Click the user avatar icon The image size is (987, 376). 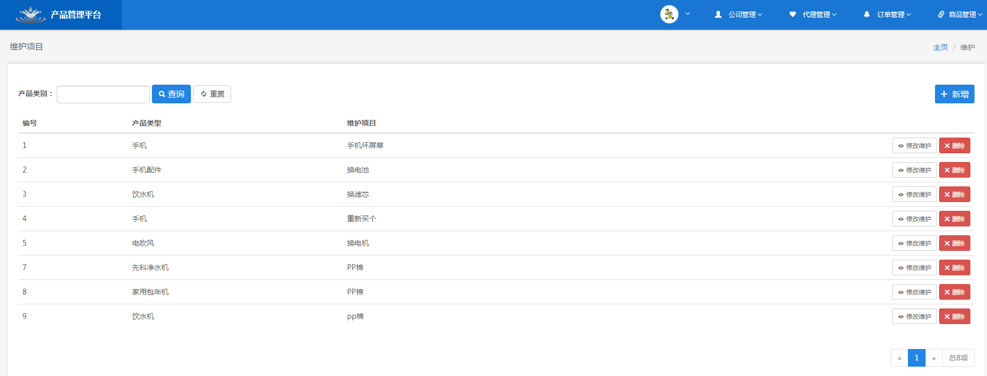pos(669,15)
